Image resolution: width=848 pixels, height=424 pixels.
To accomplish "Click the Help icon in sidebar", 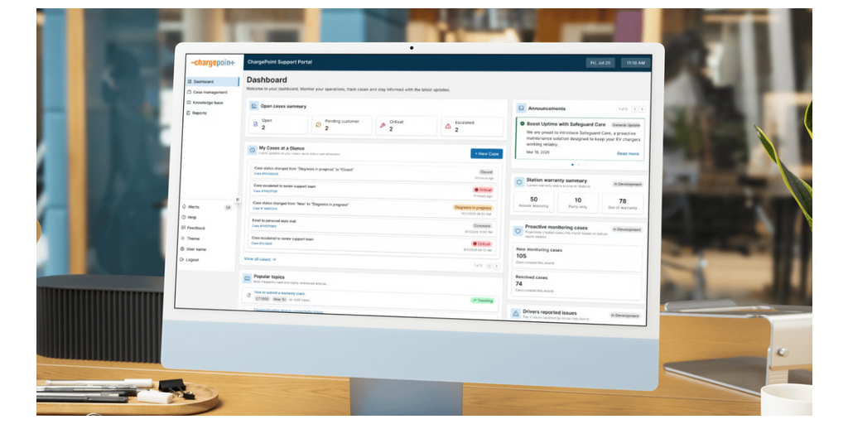I will 182,217.
